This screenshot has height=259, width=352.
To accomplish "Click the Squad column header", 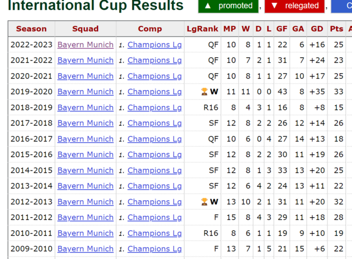I will [x=85, y=29].
